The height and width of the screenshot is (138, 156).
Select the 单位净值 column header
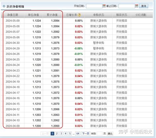coord(33,15)
